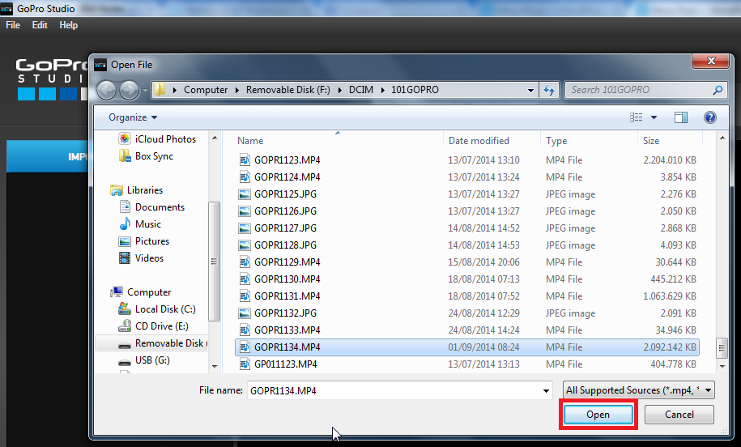Click the Open button
Viewport: 741px width, 447px height.
click(x=598, y=415)
